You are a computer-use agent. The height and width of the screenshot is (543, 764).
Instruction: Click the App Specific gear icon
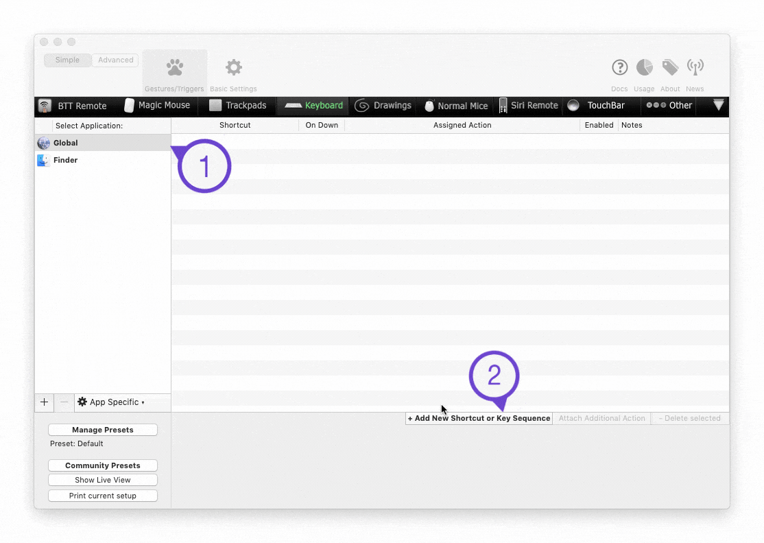(x=82, y=402)
